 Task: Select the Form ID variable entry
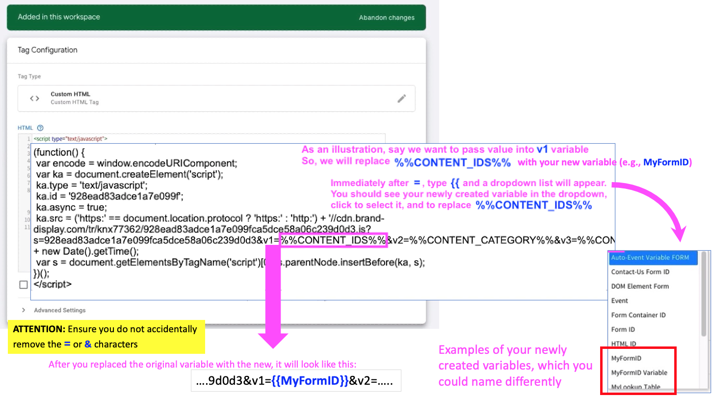tap(623, 329)
